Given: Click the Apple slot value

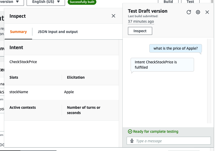Looking at the screenshot, I should pos(69,92).
